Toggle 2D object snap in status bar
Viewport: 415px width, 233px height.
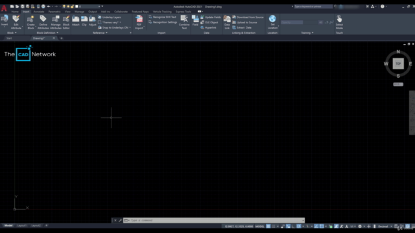[x=322, y=227]
